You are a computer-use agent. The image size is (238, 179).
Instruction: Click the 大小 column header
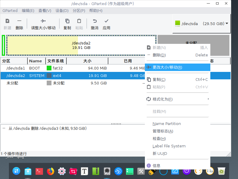coord(87,61)
